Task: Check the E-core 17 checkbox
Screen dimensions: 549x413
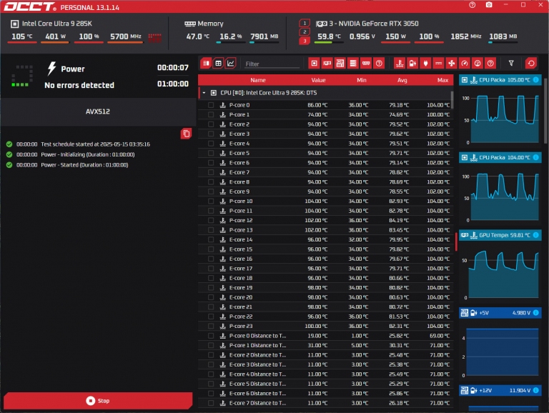Action: tap(211, 269)
